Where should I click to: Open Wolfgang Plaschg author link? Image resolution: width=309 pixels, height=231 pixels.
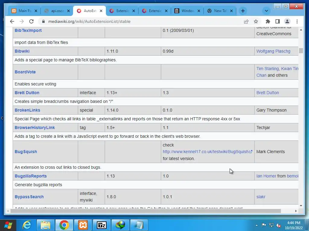point(273,51)
